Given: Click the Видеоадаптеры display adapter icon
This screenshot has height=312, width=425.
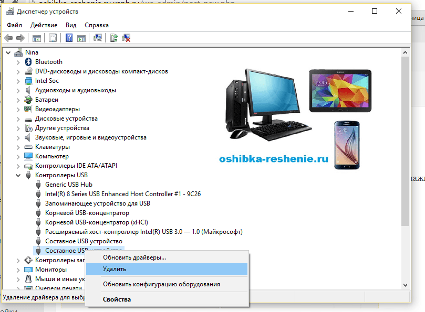Looking at the screenshot, I should (28, 109).
